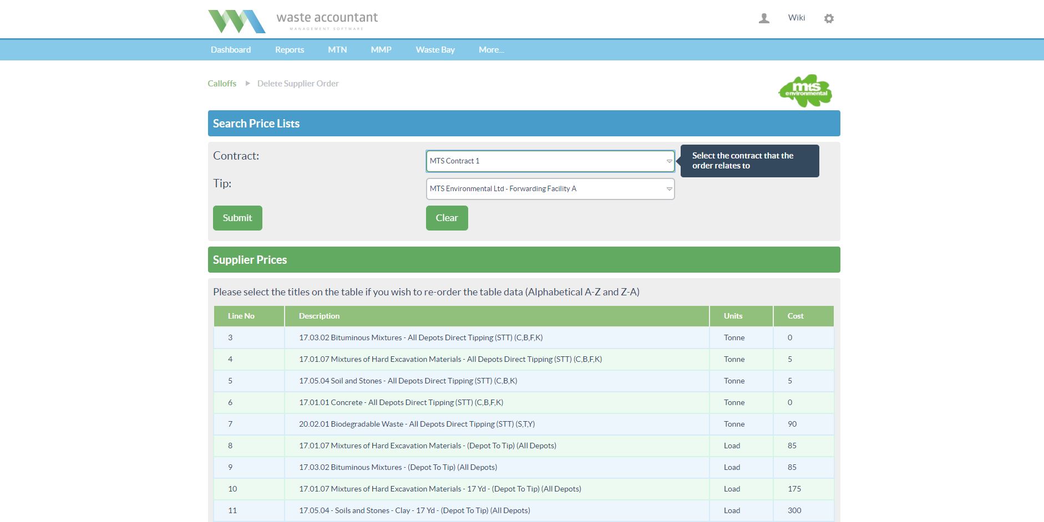Viewport: 1044px width, 522px height.
Task: Sort table by Units column header
Action: (733, 316)
